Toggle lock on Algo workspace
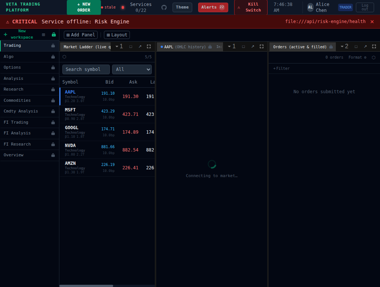 pos(53,57)
